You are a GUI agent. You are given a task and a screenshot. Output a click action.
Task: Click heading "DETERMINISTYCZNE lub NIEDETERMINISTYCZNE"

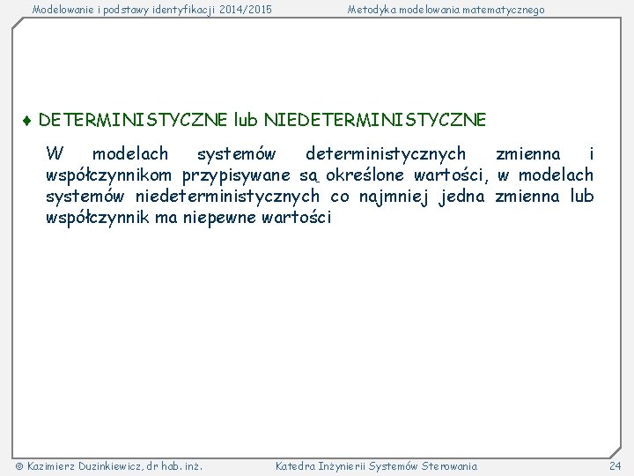(x=262, y=120)
